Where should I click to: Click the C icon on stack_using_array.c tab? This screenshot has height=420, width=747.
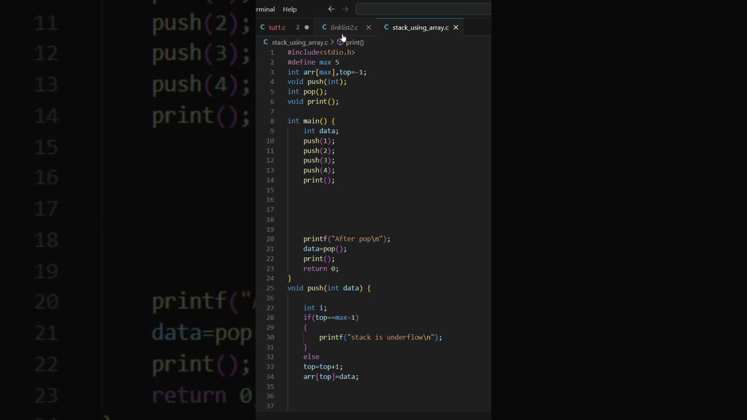(386, 27)
